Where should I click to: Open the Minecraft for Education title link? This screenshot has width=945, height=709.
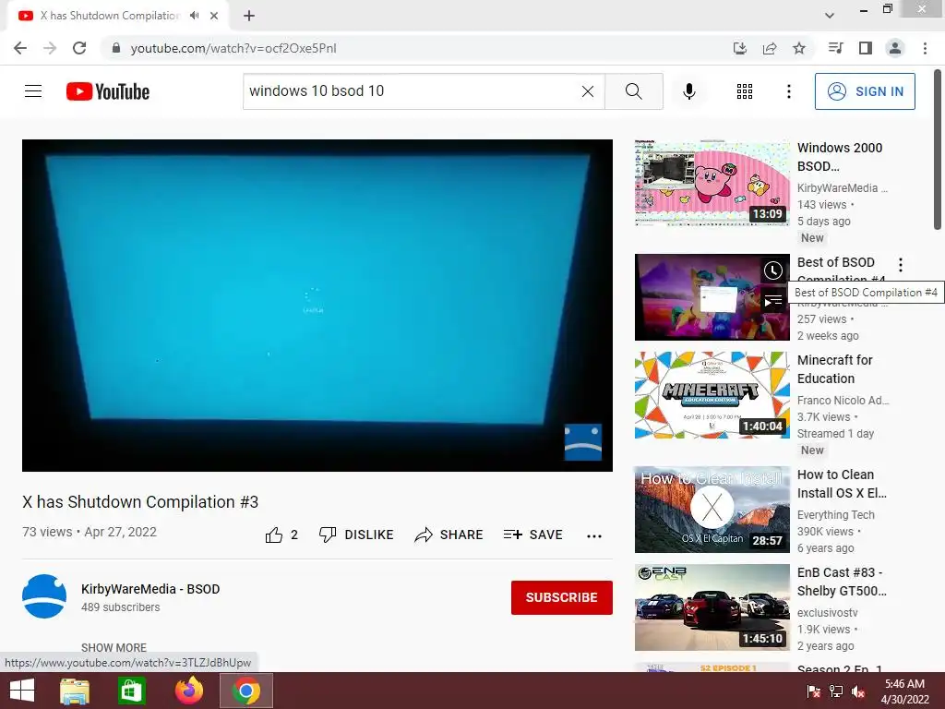pos(834,369)
